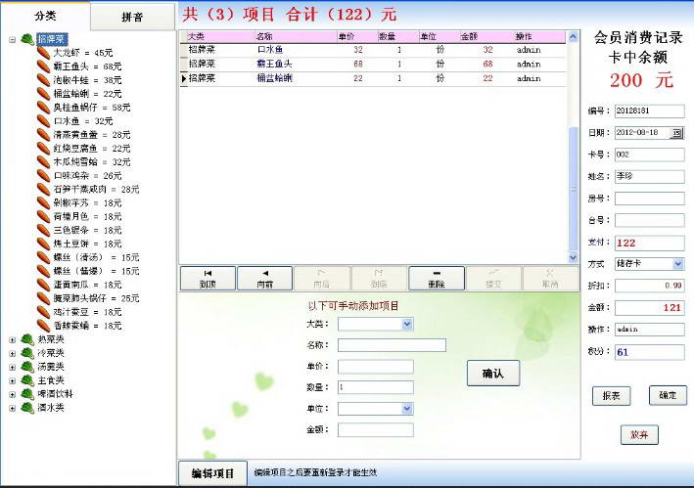Image resolution: width=694 pixels, height=488 pixels.
Task: Click the cabbage icon of 啤酒饮料
Action: point(27,394)
